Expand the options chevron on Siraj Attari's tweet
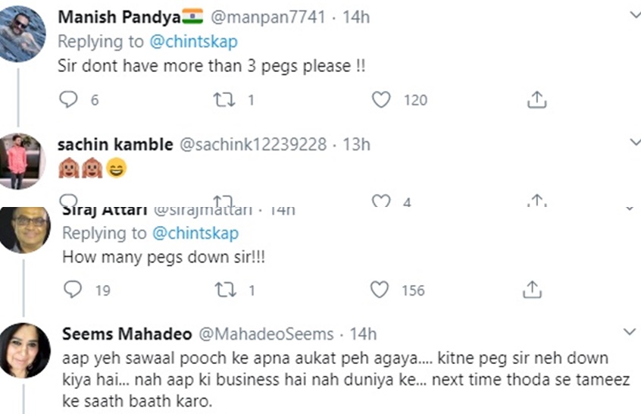Image resolution: width=641 pixels, height=414 pixels. tap(629, 208)
